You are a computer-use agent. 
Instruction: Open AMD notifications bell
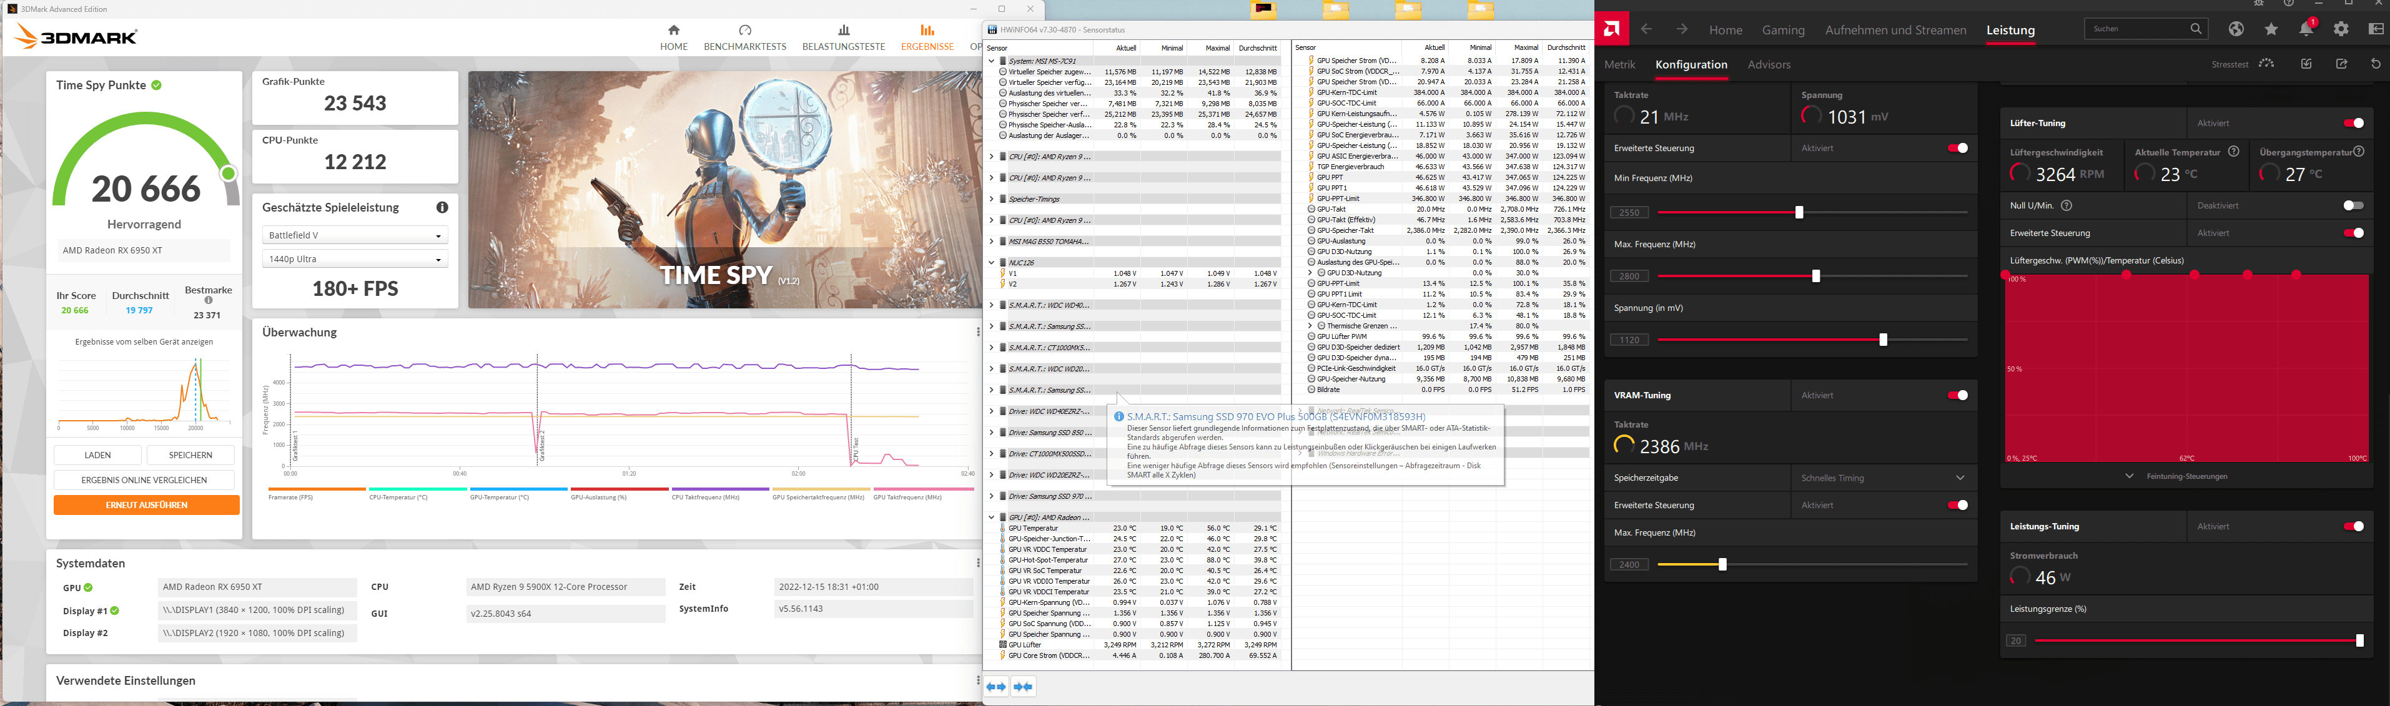pos(2306,30)
